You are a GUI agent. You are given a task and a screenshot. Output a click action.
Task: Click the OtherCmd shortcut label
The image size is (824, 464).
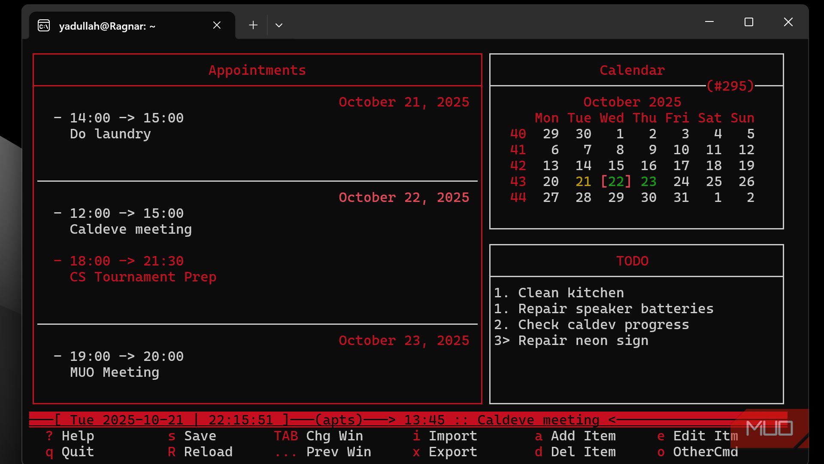point(706,452)
